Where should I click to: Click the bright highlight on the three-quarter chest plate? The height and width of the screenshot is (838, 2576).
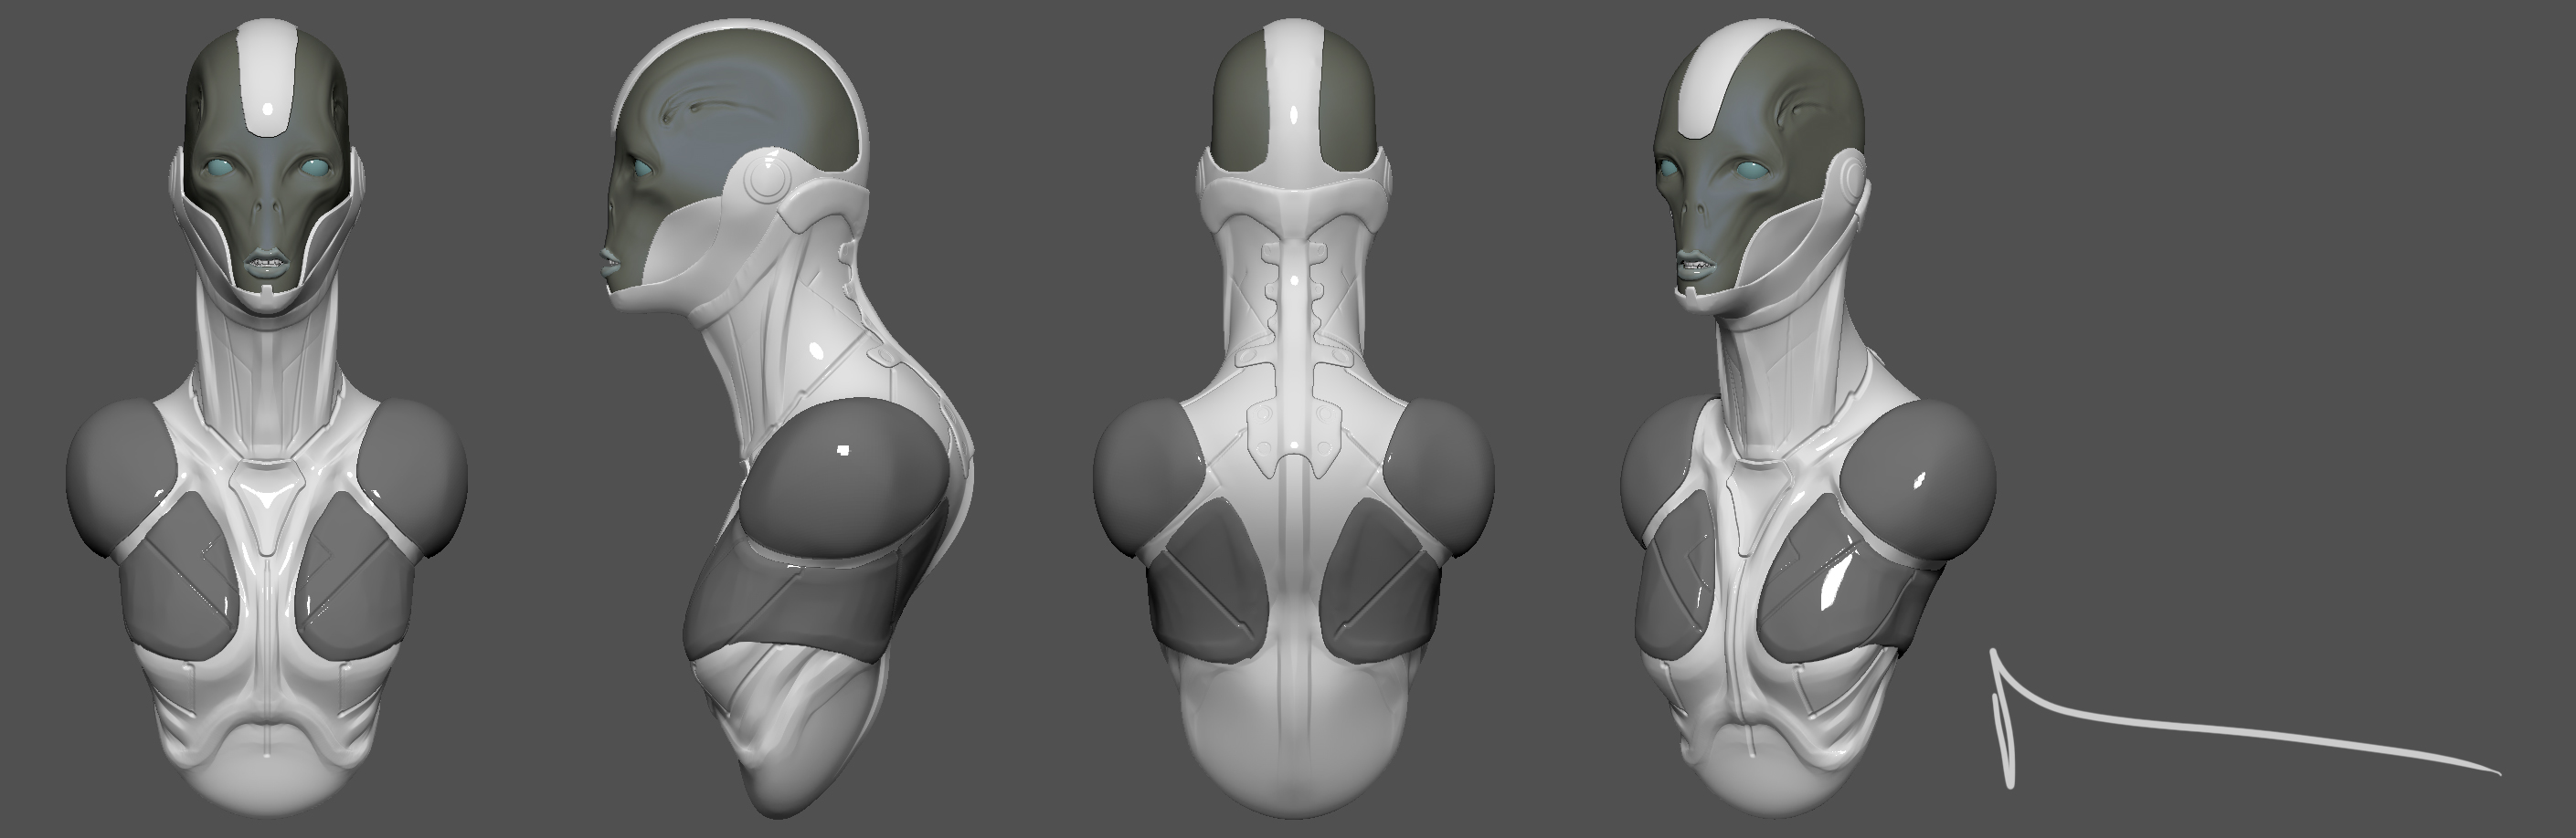[1835, 582]
